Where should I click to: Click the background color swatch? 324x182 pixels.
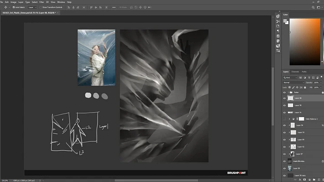tap(287, 23)
